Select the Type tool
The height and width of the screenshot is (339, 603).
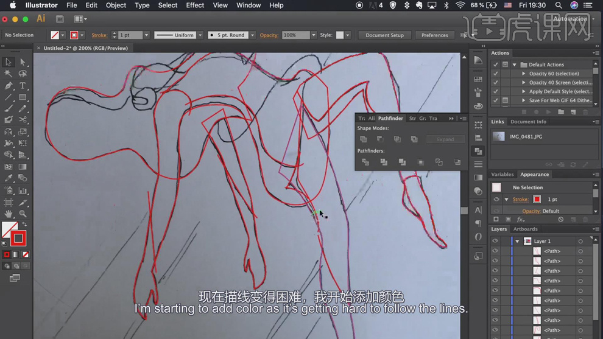(x=23, y=86)
